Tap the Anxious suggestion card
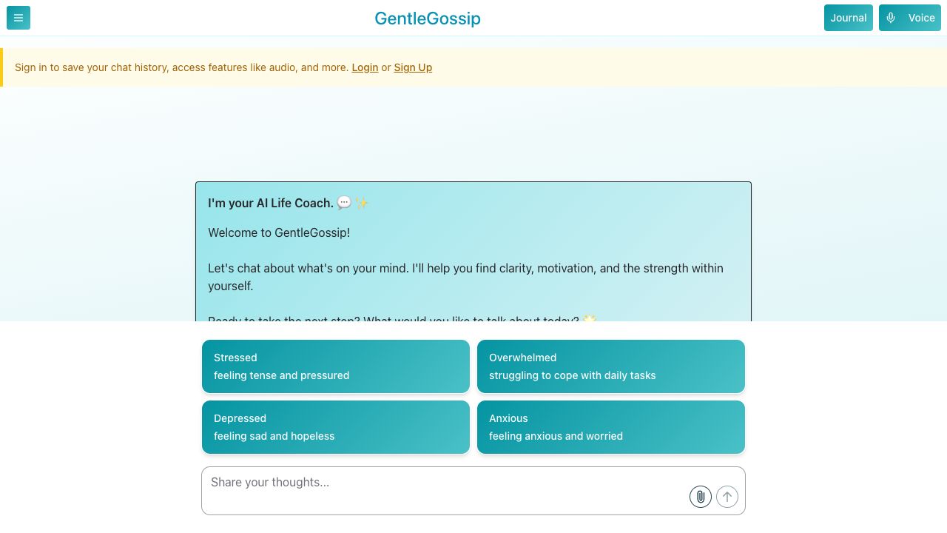 click(x=611, y=427)
